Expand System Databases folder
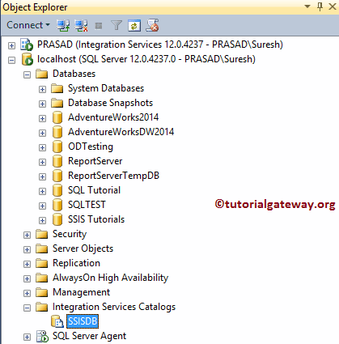This screenshot has width=339, height=344. tap(42, 89)
